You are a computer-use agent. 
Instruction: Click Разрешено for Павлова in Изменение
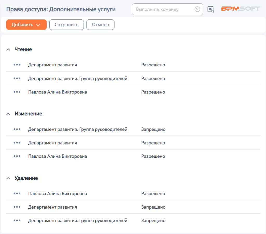[153, 156]
